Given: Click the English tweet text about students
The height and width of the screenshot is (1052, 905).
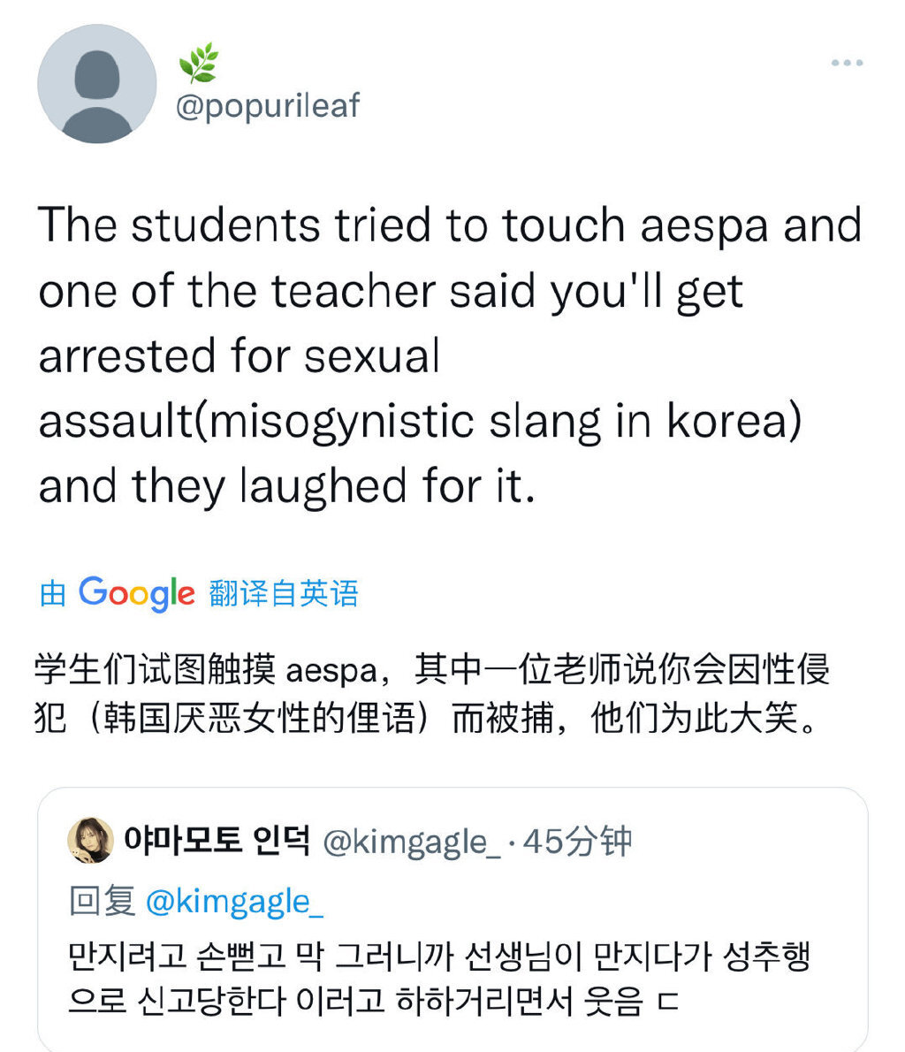Looking at the screenshot, I should (450, 355).
